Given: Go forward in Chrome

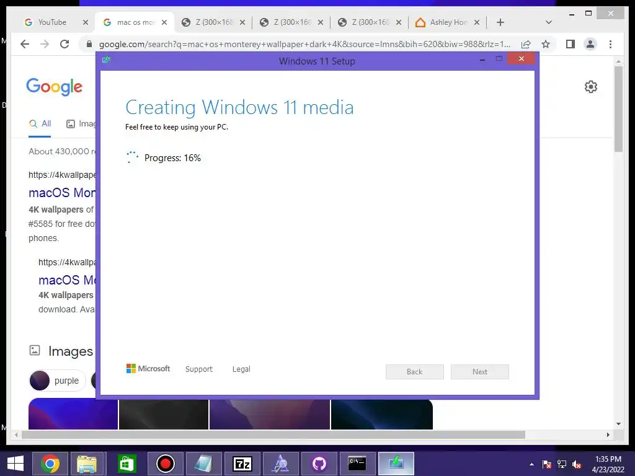Looking at the screenshot, I should pos(45,44).
